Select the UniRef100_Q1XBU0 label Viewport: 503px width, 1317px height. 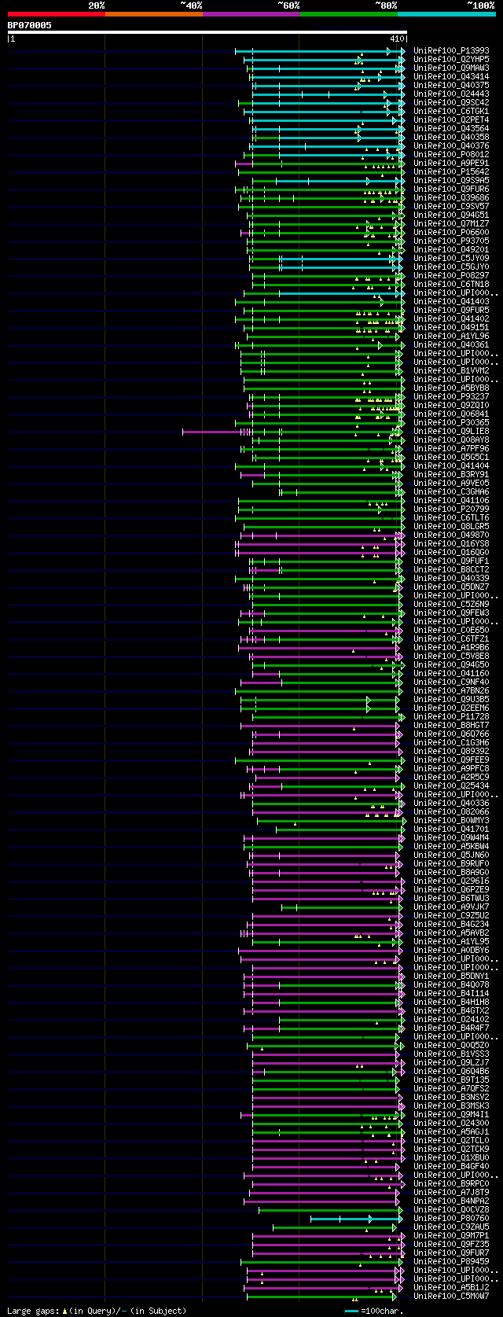[x=451, y=1158]
